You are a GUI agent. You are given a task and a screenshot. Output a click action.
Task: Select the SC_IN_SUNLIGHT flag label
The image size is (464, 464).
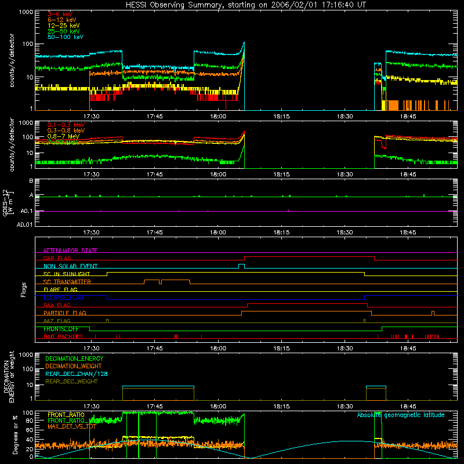(x=67, y=274)
